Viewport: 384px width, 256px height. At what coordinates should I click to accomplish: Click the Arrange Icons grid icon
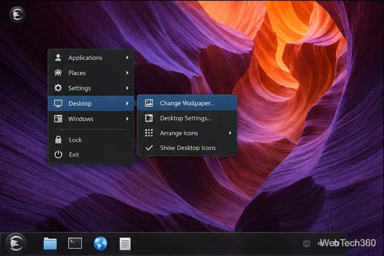149,133
